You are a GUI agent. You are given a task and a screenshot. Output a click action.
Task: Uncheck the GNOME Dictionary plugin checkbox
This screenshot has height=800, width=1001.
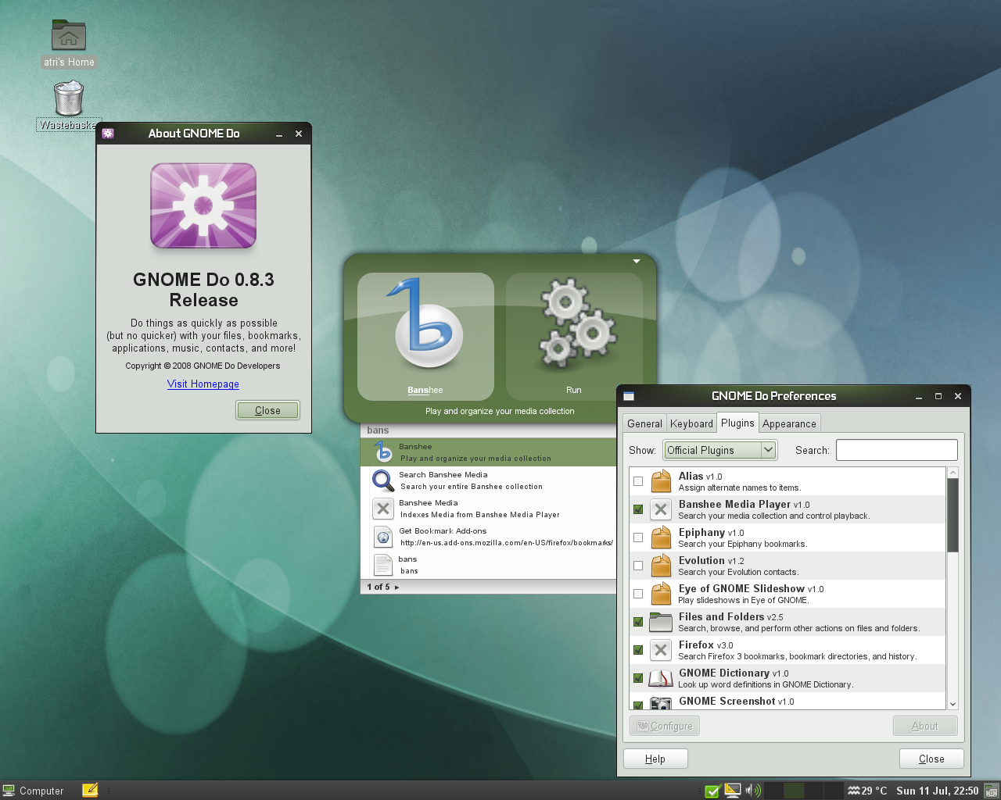coord(638,678)
